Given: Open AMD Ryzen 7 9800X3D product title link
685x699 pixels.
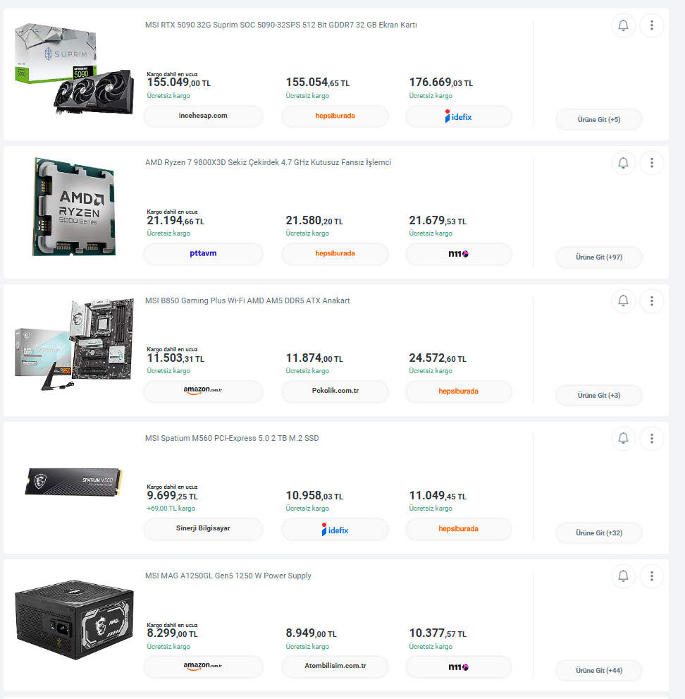Looking at the screenshot, I should point(268,163).
